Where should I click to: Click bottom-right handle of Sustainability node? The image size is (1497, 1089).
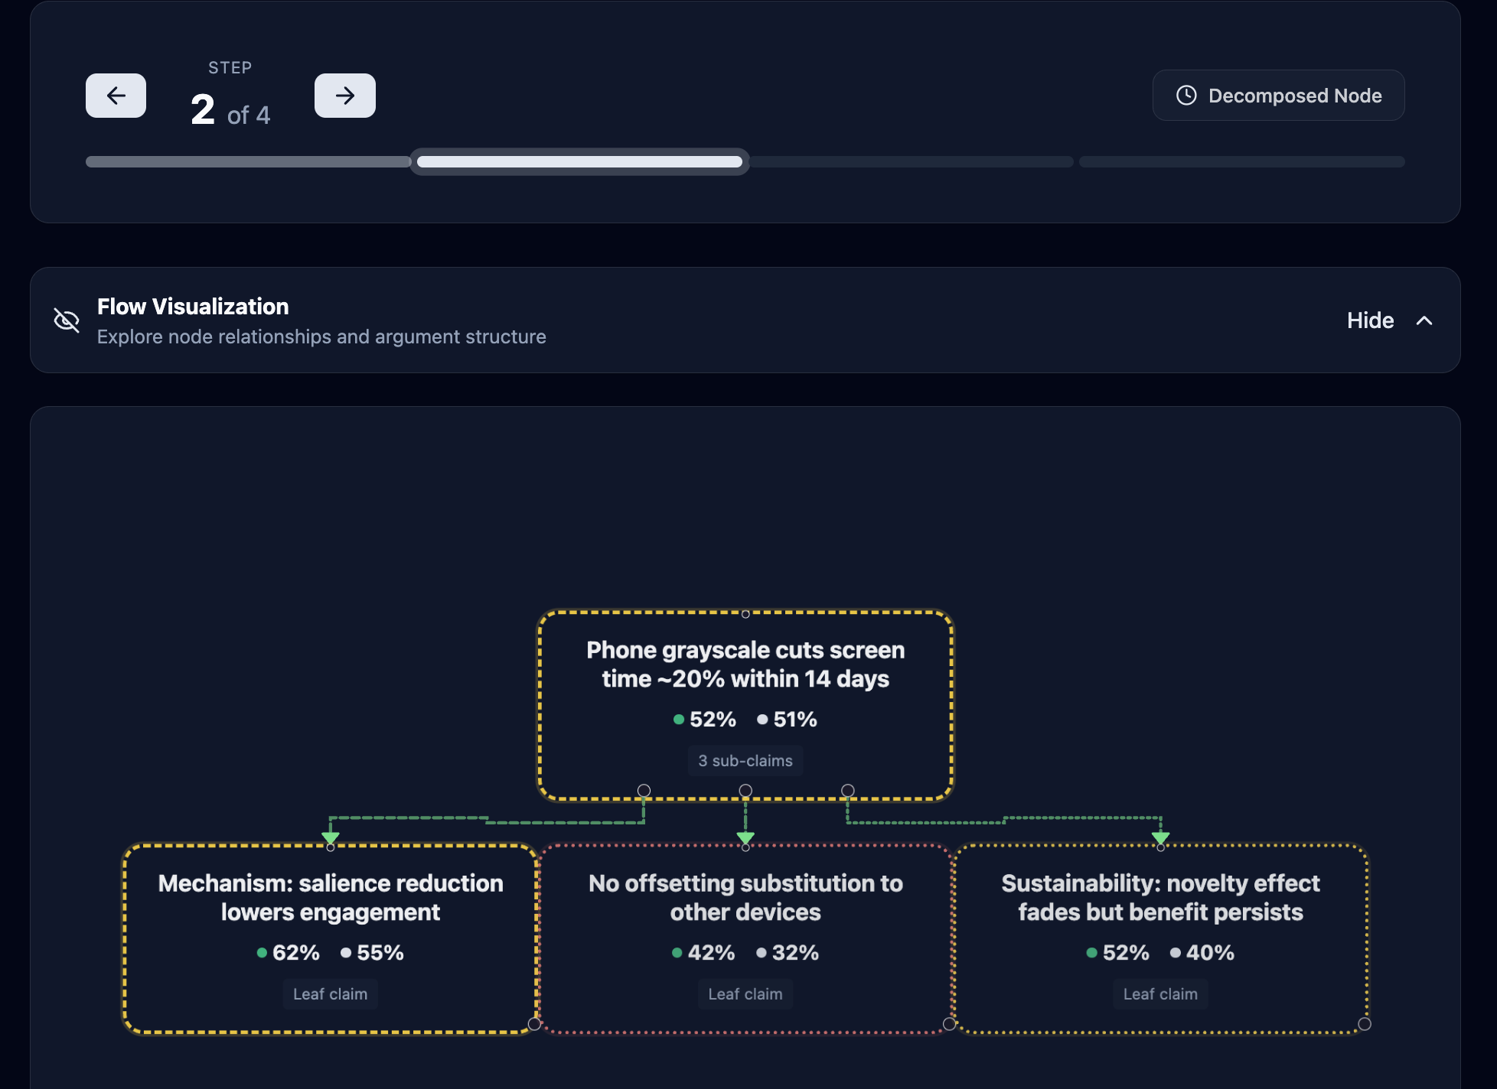[x=1364, y=1024]
